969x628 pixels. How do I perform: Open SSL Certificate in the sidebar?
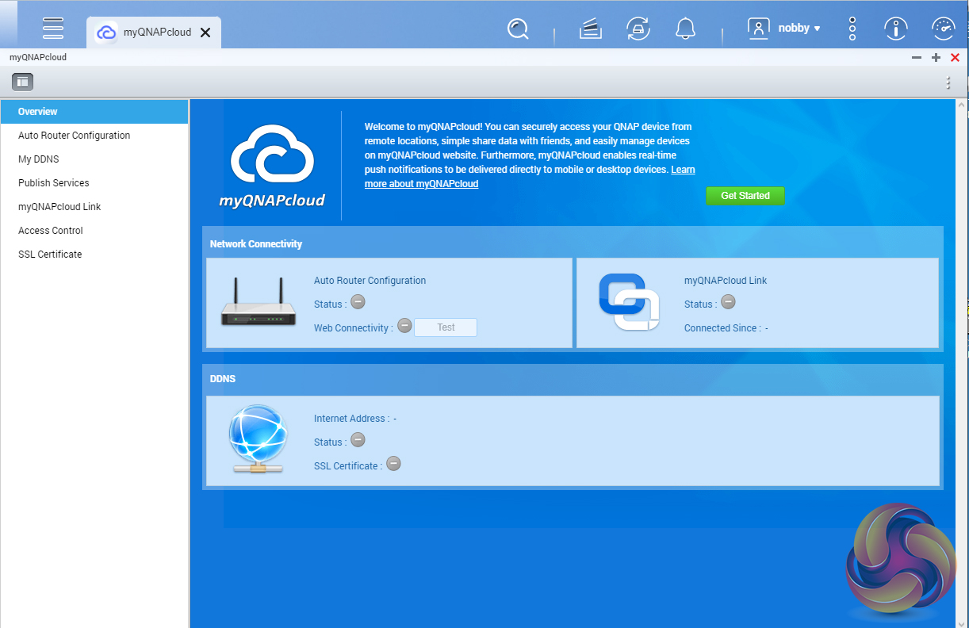pyautogui.click(x=94, y=255)
